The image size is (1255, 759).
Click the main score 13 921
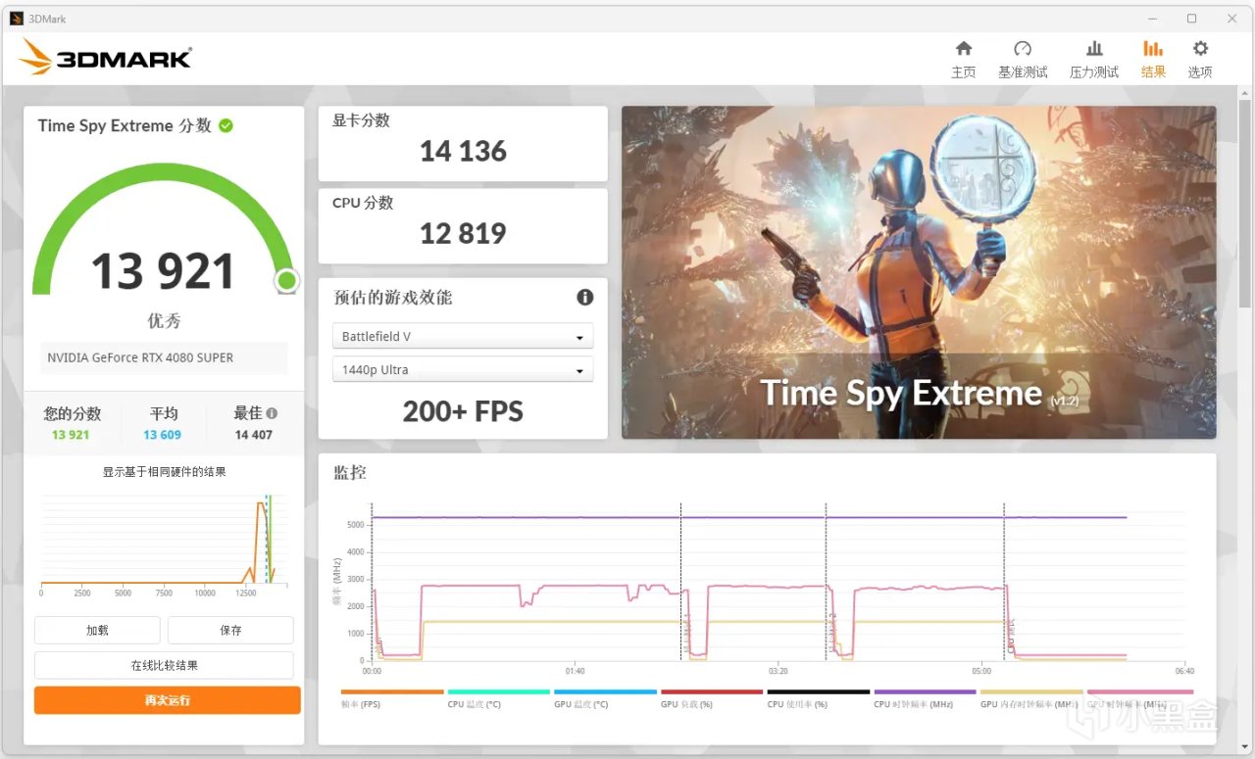tap(163, 271)
